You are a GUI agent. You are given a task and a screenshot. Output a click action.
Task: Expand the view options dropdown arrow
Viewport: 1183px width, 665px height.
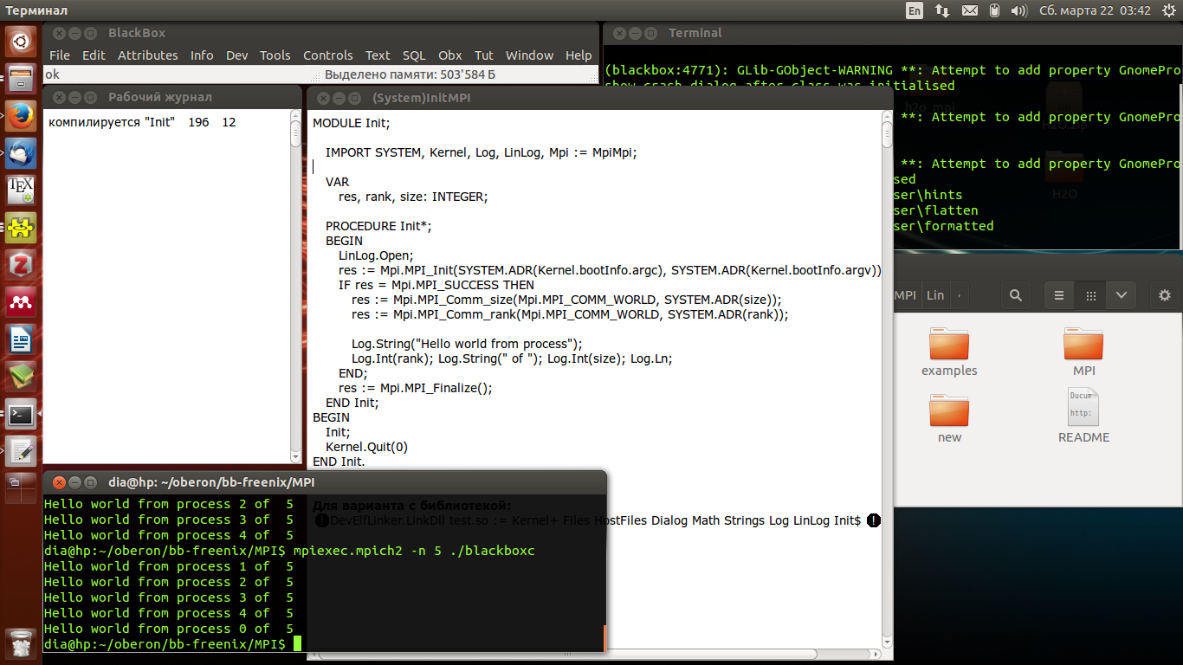coord(1121,295)
